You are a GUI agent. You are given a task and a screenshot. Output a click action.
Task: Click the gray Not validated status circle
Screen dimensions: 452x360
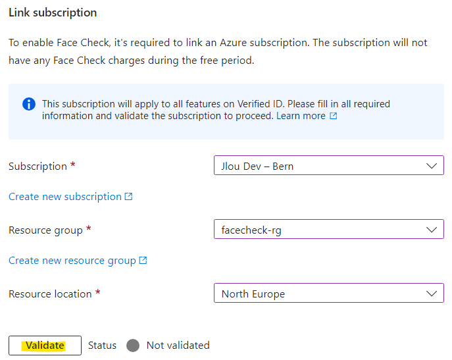(x=133, y=346)
